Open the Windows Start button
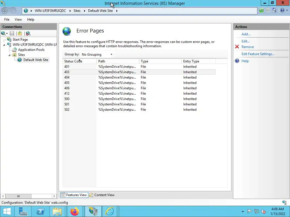The width and height of the screenshot is (290, 217). tap(7, 211)
